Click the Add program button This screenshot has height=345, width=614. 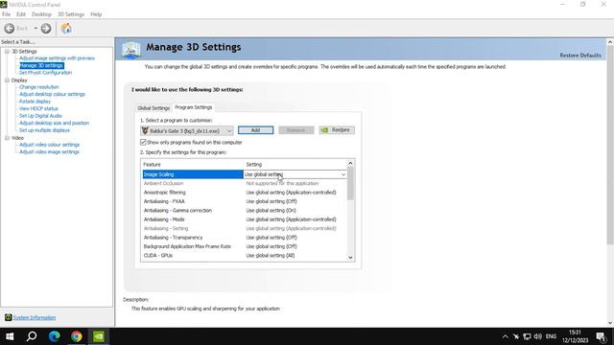pyautogui.click(x=255, y=130)
